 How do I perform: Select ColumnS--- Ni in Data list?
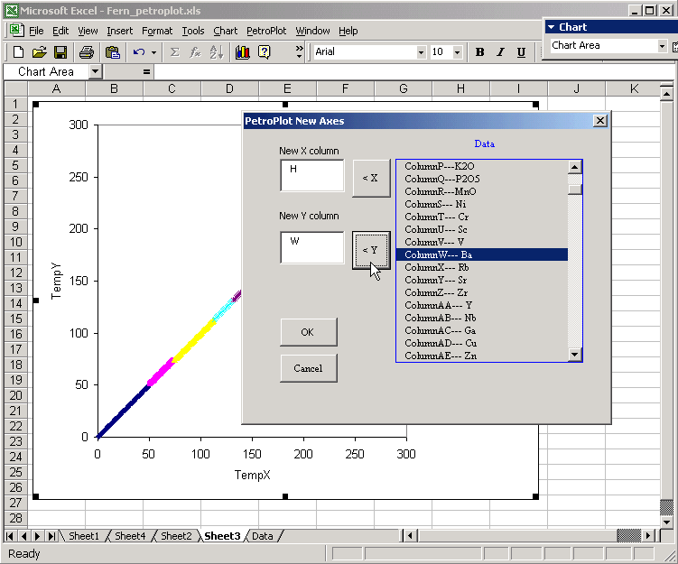[482, 204]
